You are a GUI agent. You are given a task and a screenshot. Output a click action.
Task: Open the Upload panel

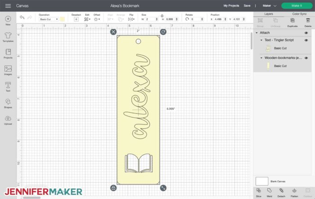tap(8, 120)
